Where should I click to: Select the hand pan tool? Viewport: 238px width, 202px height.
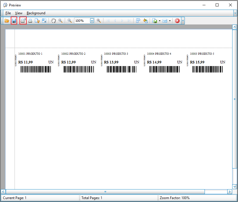point(53,21)
